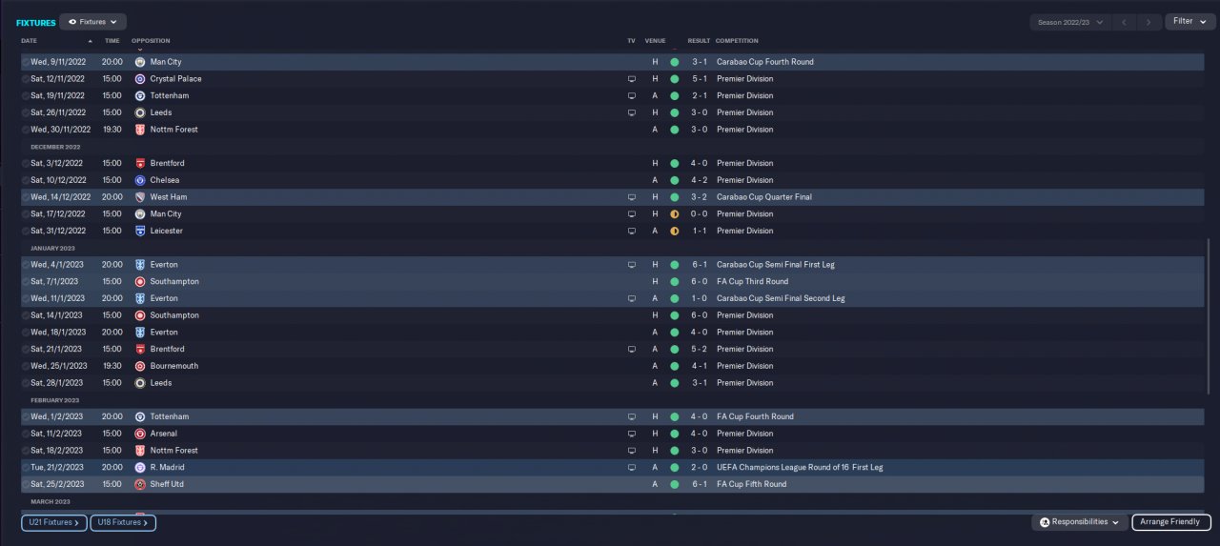Screen dimensions: 1220x546
Task: Click Nottm Forest badge on 30/11/2022 fixture
Action: click(140, 130)
